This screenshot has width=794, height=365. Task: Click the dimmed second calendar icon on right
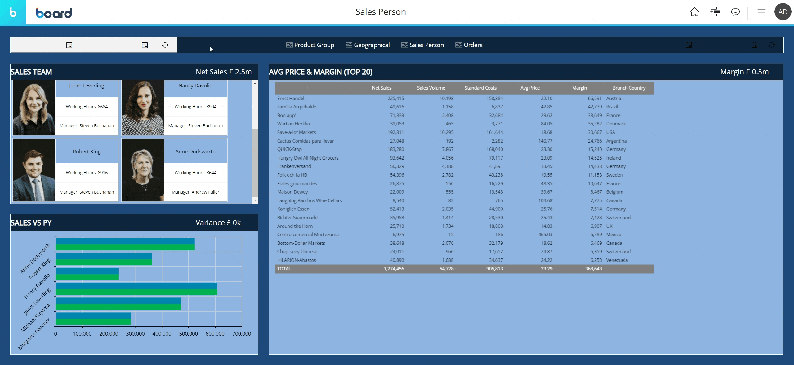coord(755,45)
